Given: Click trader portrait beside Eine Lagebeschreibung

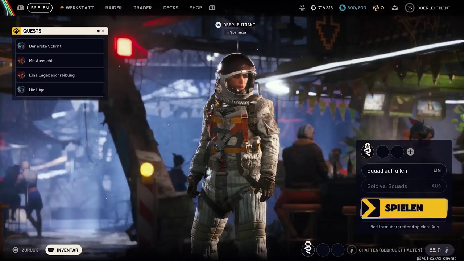Looking at the screenshot, I should pos(21,75).
